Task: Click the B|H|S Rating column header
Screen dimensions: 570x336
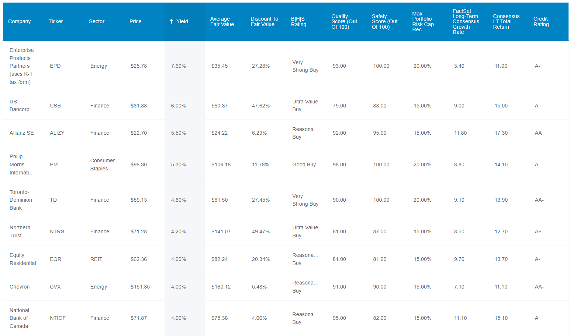Action: (298, 22)
